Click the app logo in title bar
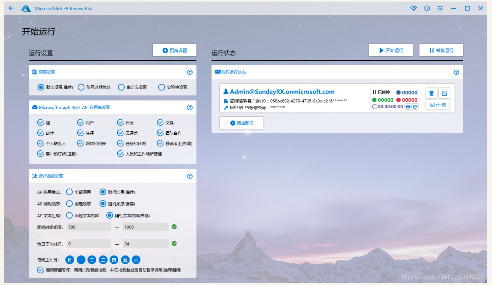This screenshot has height=285, width=492. click(26, 8)
